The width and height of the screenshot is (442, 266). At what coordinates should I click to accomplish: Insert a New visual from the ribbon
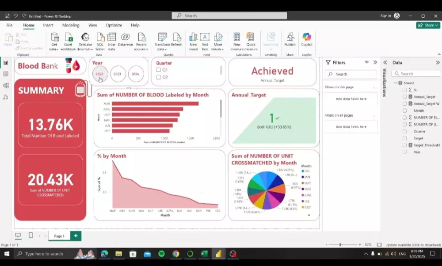pos(193,40)
